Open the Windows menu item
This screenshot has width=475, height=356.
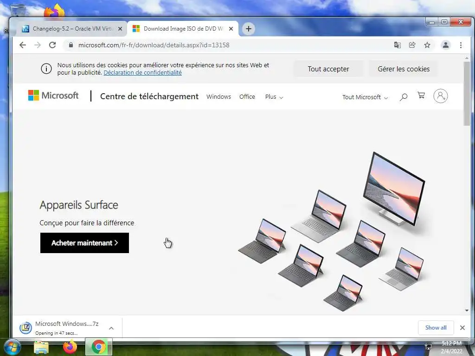219,97
